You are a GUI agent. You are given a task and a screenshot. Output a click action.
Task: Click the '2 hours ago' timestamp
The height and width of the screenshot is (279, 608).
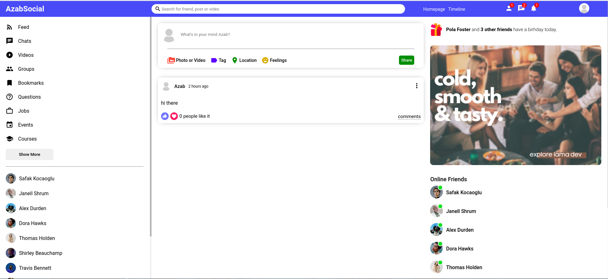[198, 86]
